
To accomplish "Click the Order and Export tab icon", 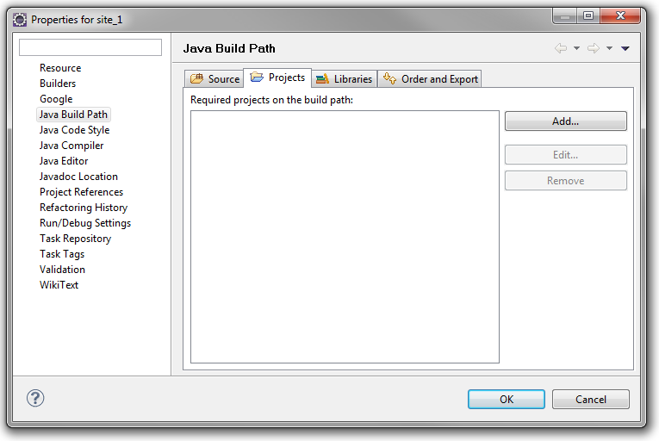I will 389,78.
